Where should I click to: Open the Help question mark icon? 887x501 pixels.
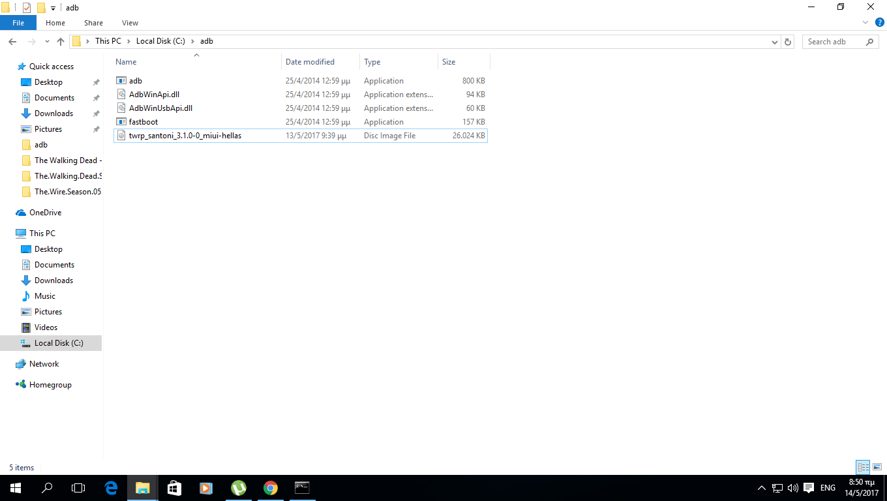point(879,23)
